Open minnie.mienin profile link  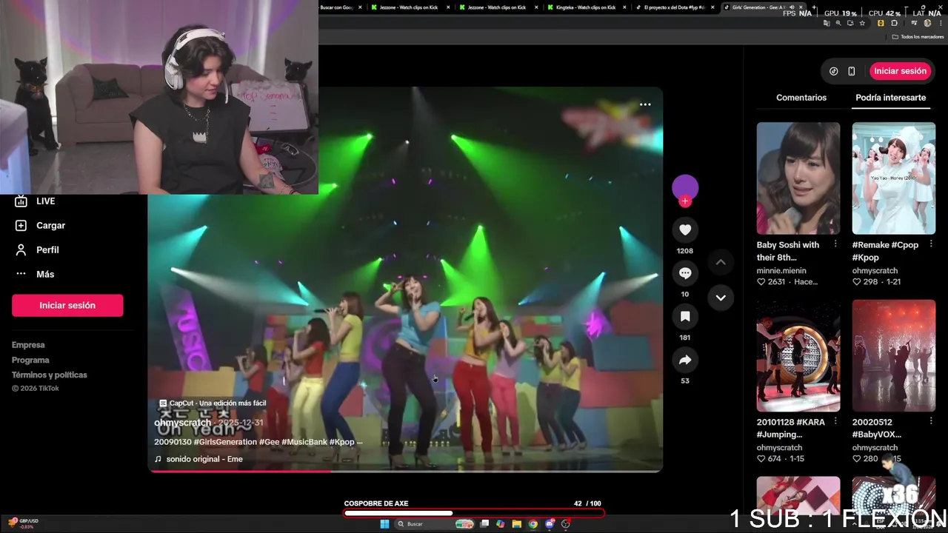(781, 271)
